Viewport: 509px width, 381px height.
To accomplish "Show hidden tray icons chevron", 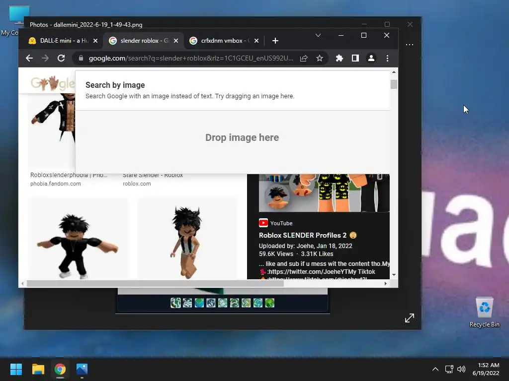I will tap(435, 369).
